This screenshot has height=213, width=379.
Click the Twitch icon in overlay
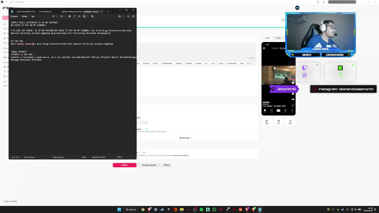304,68
